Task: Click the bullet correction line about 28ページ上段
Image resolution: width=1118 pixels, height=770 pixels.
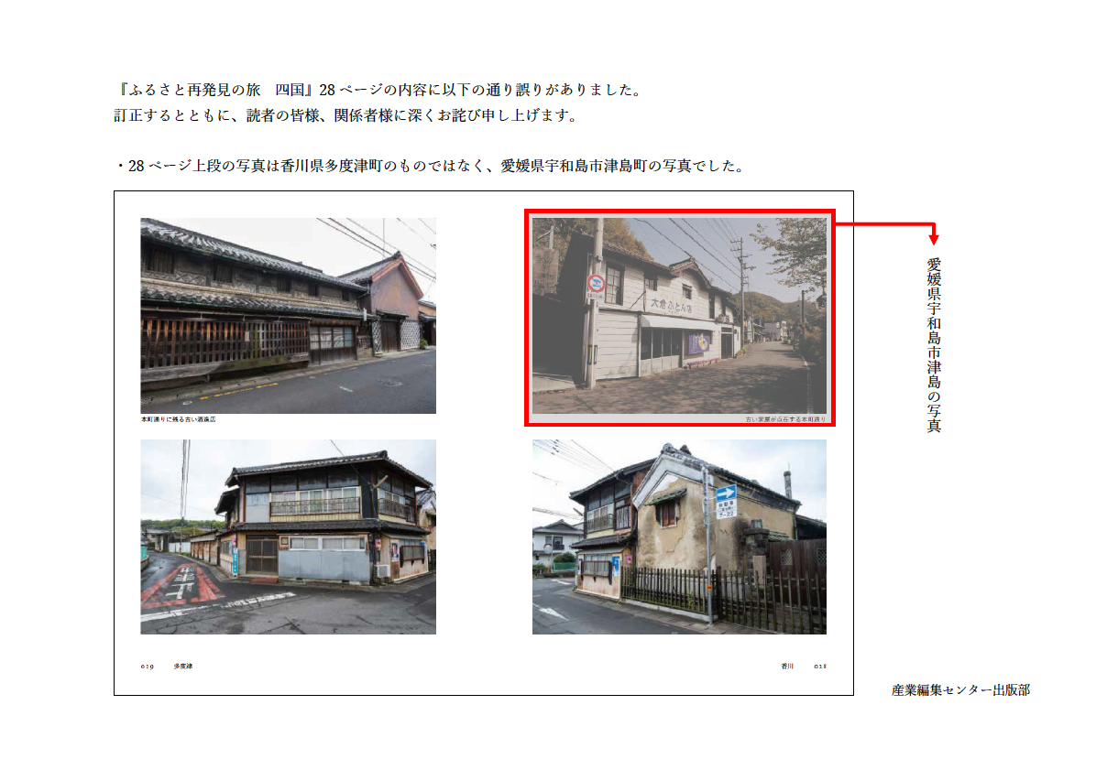Action: [428, 167]
